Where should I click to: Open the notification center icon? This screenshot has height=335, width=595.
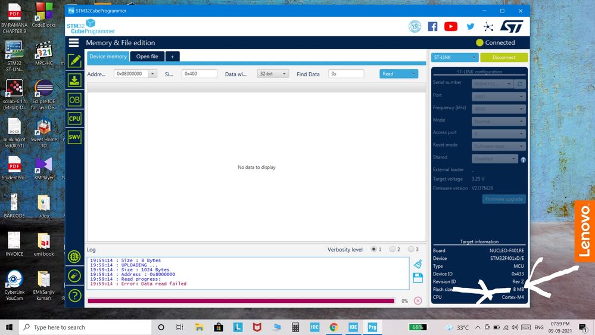pos(583,327)
